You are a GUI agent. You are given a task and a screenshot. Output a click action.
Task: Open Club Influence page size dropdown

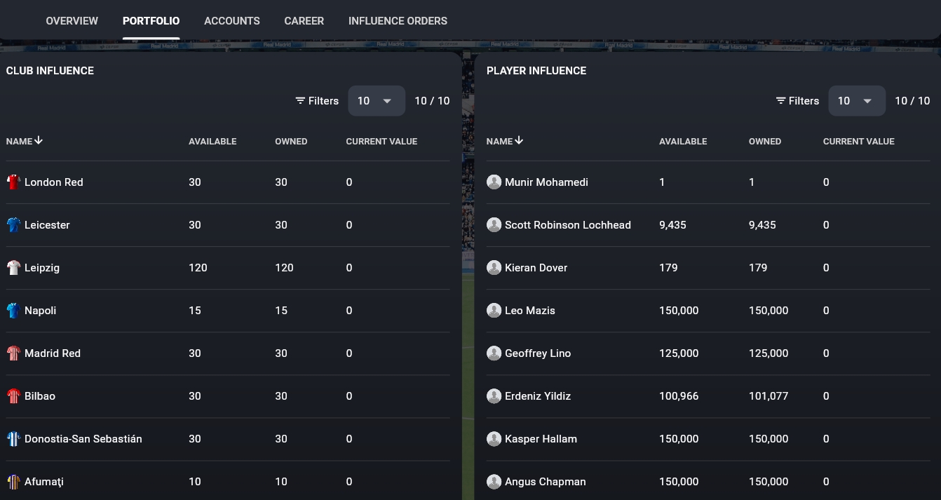(x=376, y=101)
